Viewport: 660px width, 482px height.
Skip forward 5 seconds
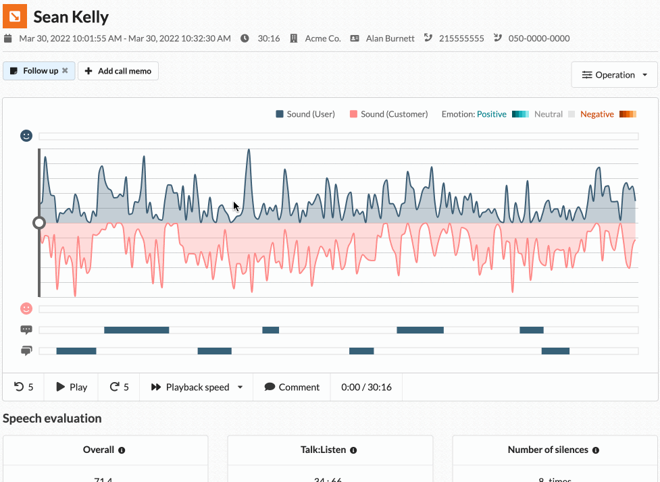[x=119, y=387]
